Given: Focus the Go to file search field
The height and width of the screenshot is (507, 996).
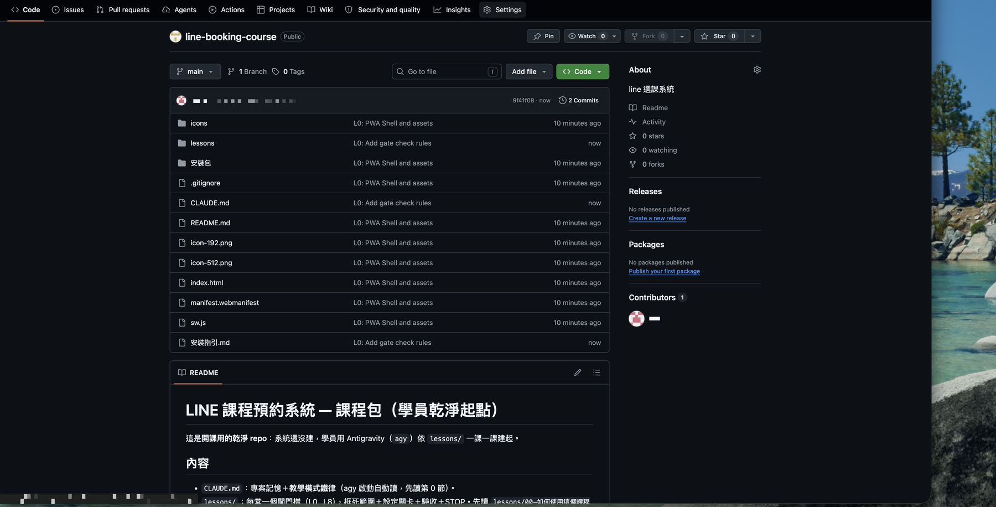Looking at the screenshot, I should click(447, 71).
